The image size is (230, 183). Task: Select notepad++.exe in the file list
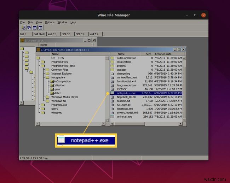point(146,93)
